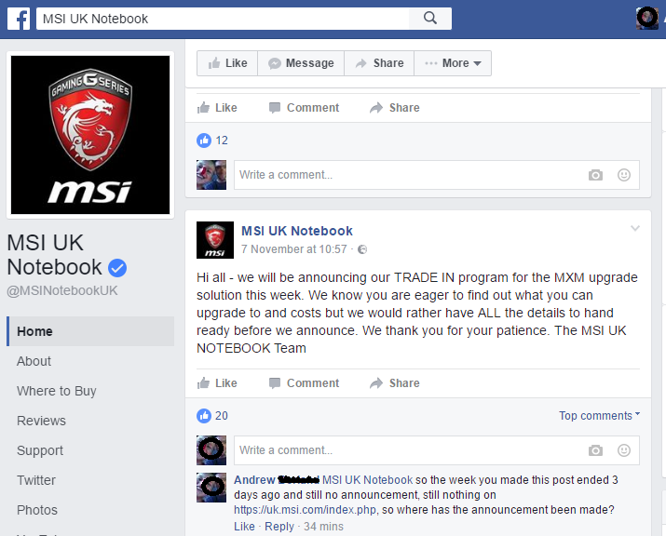
Task: Open the emoji picker in the upper comment box
Action: coord(623,175)
